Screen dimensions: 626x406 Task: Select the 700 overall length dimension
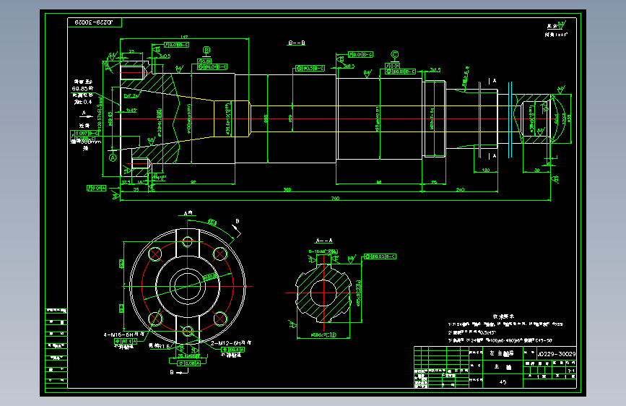click(x=335, y=198)
